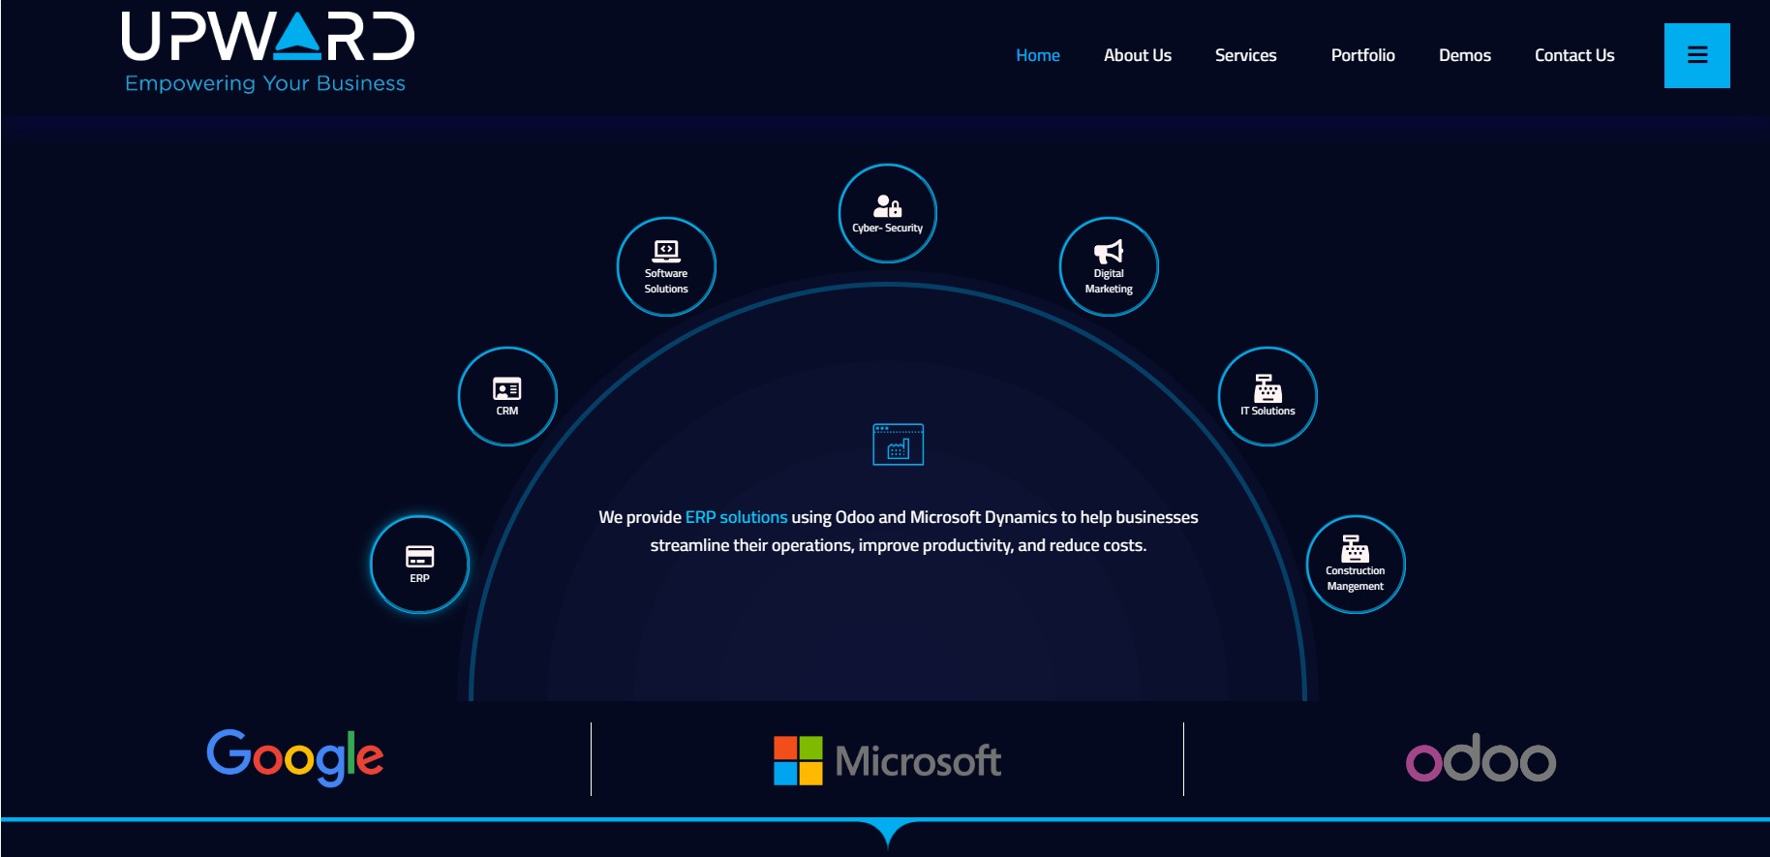This screenshot has width=1770, height=857.
Task: Open the hamburger menu button
Action: (1696, 55)
